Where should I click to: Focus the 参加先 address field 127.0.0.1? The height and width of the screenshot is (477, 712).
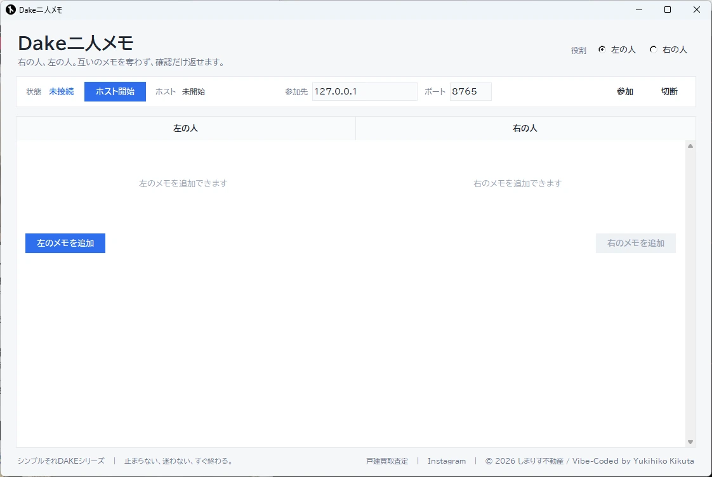[x=365, y=92]
